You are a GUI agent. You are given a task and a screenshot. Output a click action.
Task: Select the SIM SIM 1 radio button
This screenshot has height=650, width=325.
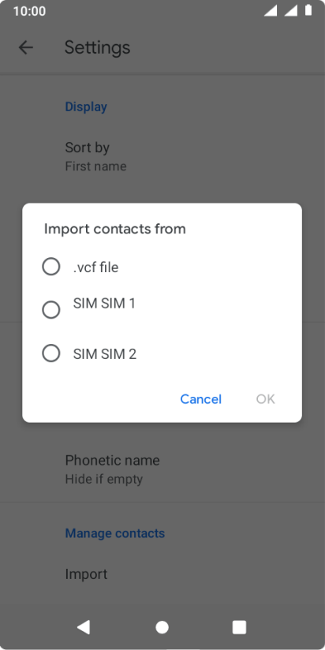51,310
